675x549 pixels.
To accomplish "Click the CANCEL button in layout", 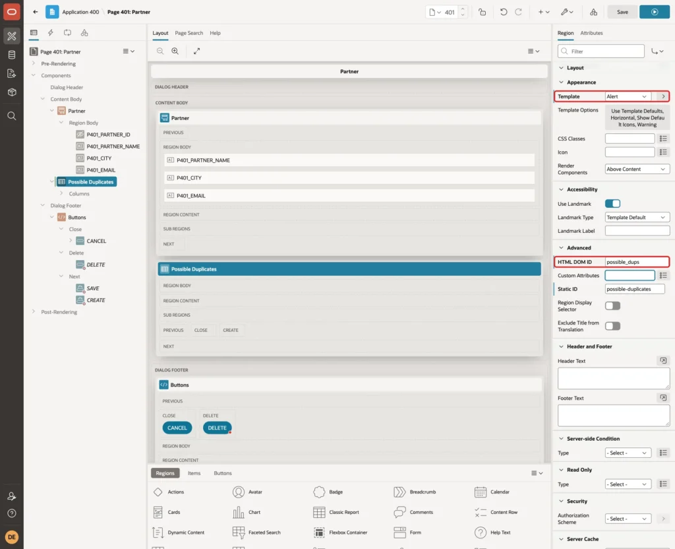I will tap(177, 428).
